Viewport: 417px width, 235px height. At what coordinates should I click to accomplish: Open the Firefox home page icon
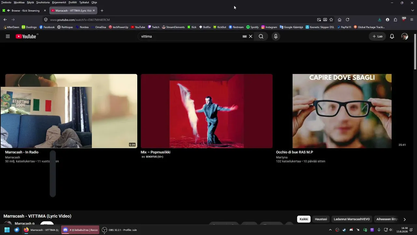pos(339,20)
